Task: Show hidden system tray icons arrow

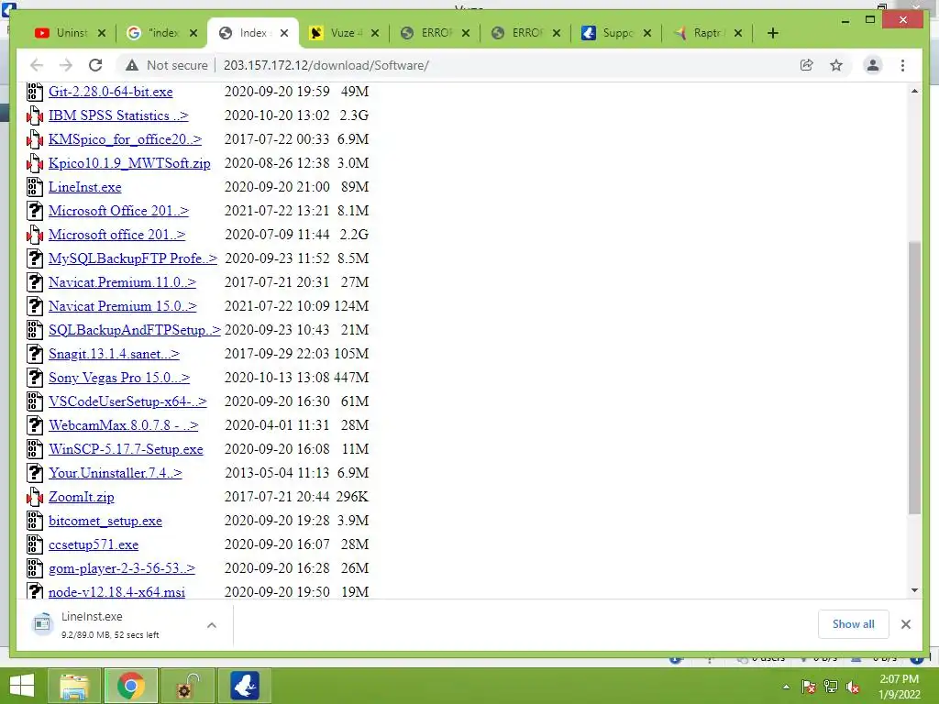Action: [x=786, y=687]
